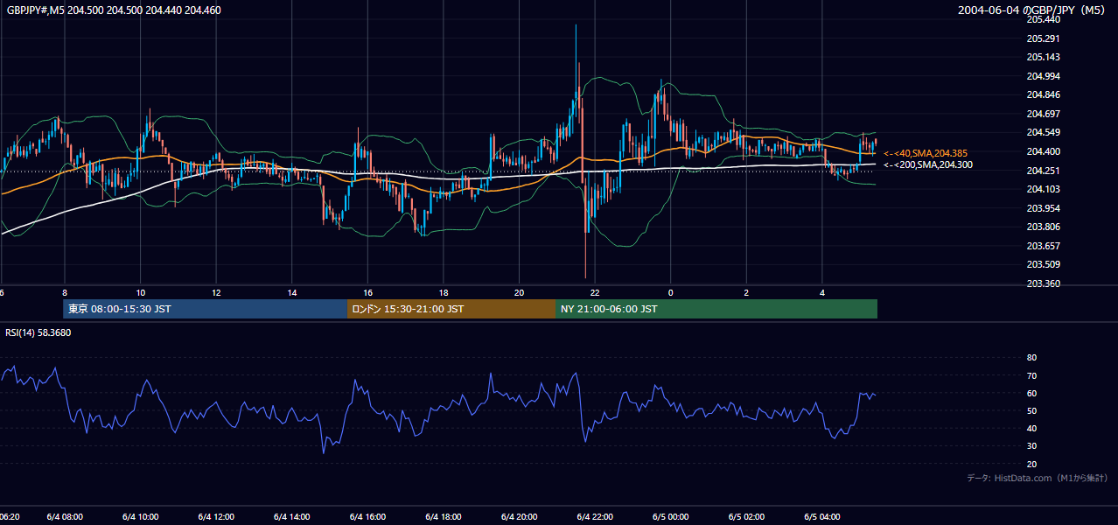Click hour label 8 under price chart
The width and height of the screenshot is (1118, 525).
[65, 292]
